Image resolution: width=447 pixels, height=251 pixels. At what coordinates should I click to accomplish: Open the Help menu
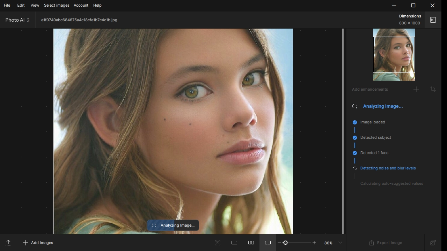tap(97, 5)
